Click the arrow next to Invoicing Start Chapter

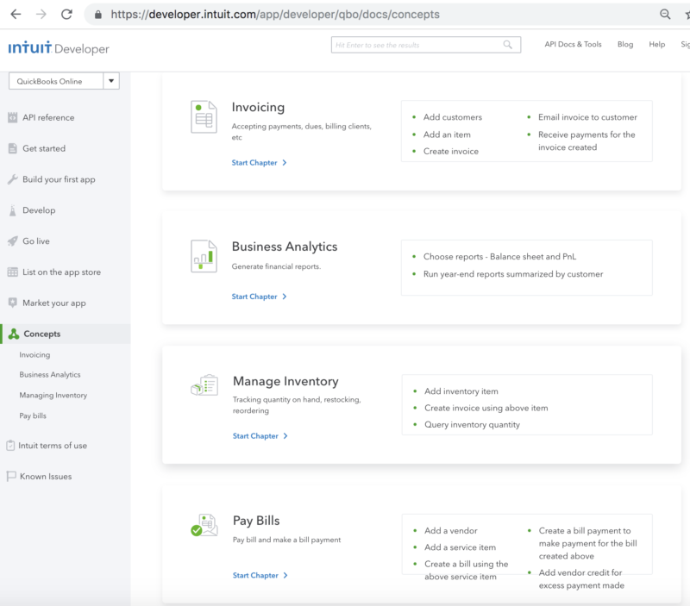point(285,163)
